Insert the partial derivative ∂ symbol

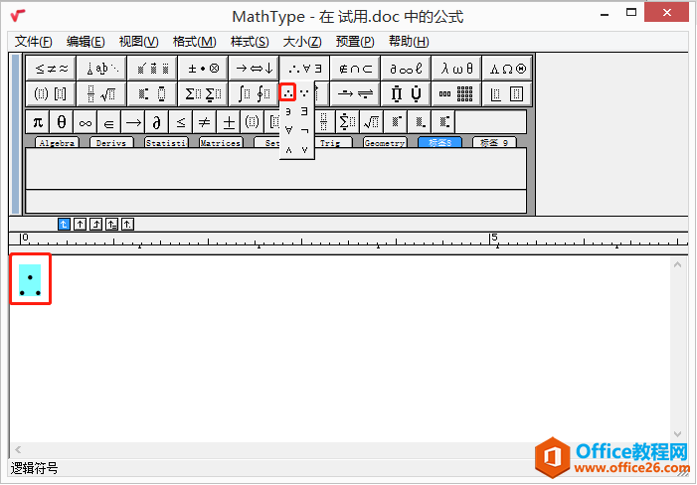157,122
